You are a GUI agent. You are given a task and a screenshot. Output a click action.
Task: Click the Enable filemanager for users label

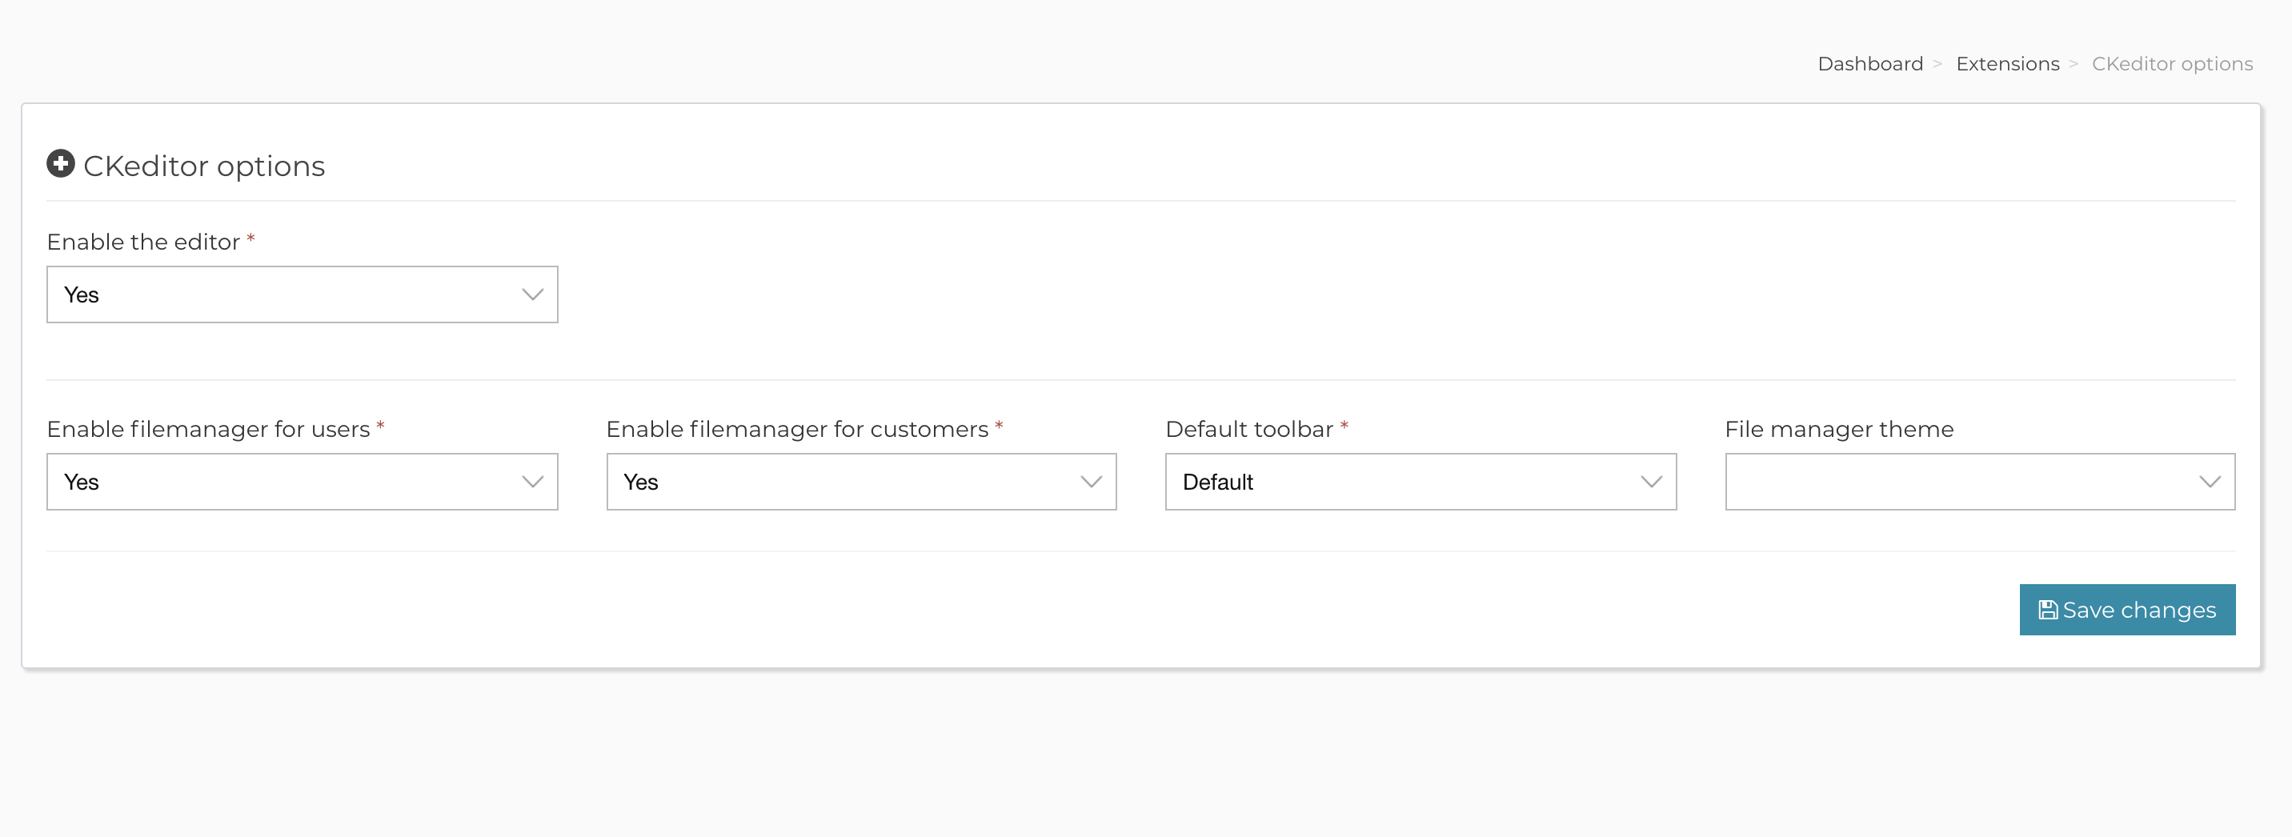coord(208,430)
